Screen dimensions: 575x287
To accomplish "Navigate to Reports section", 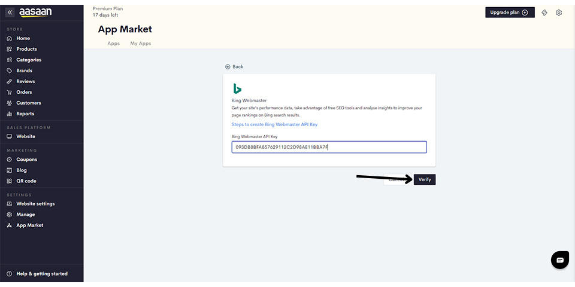I will (25, 114).
